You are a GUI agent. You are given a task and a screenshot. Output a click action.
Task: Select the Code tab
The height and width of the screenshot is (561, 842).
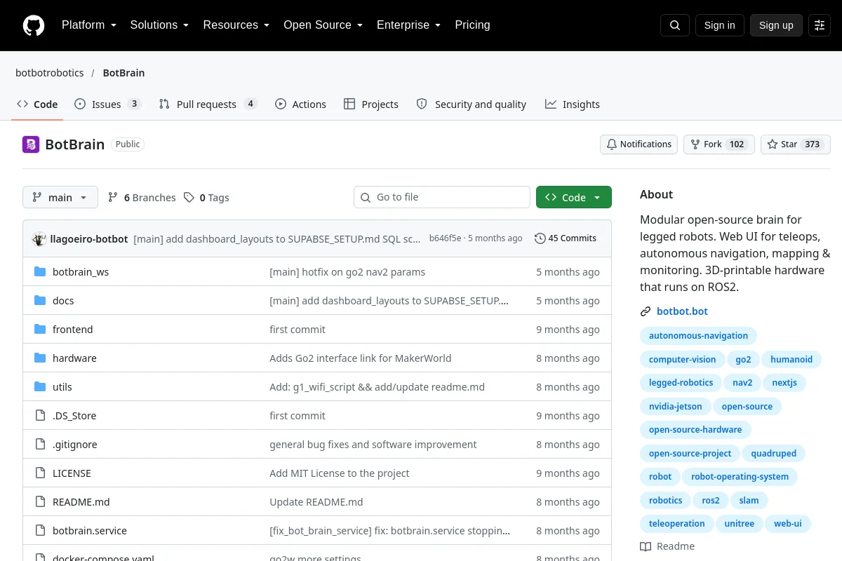pyautogui.click(x=38, y=104)
